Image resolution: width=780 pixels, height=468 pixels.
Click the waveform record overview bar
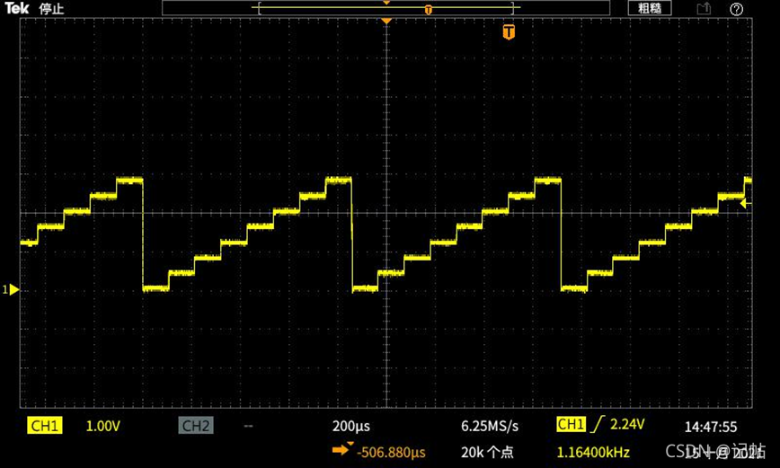pyautogui.click(x=386, y=8)
